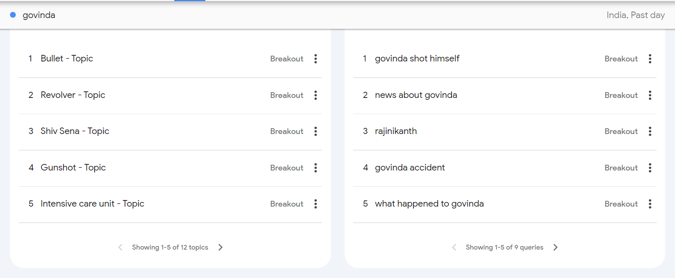675x278 pixels.
Task: Open three-dot menu for rajinikanth query
Action: coord(650,131)
